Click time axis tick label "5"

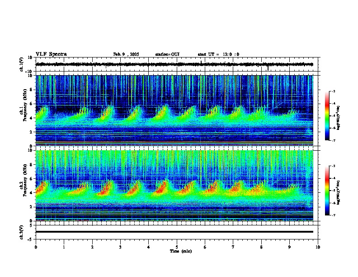point(177,247)
